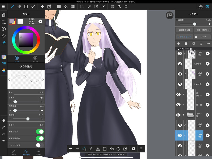Choose the Magic Wand selection tool
This screenshot has height=159, width=212.
coord(89,6)
